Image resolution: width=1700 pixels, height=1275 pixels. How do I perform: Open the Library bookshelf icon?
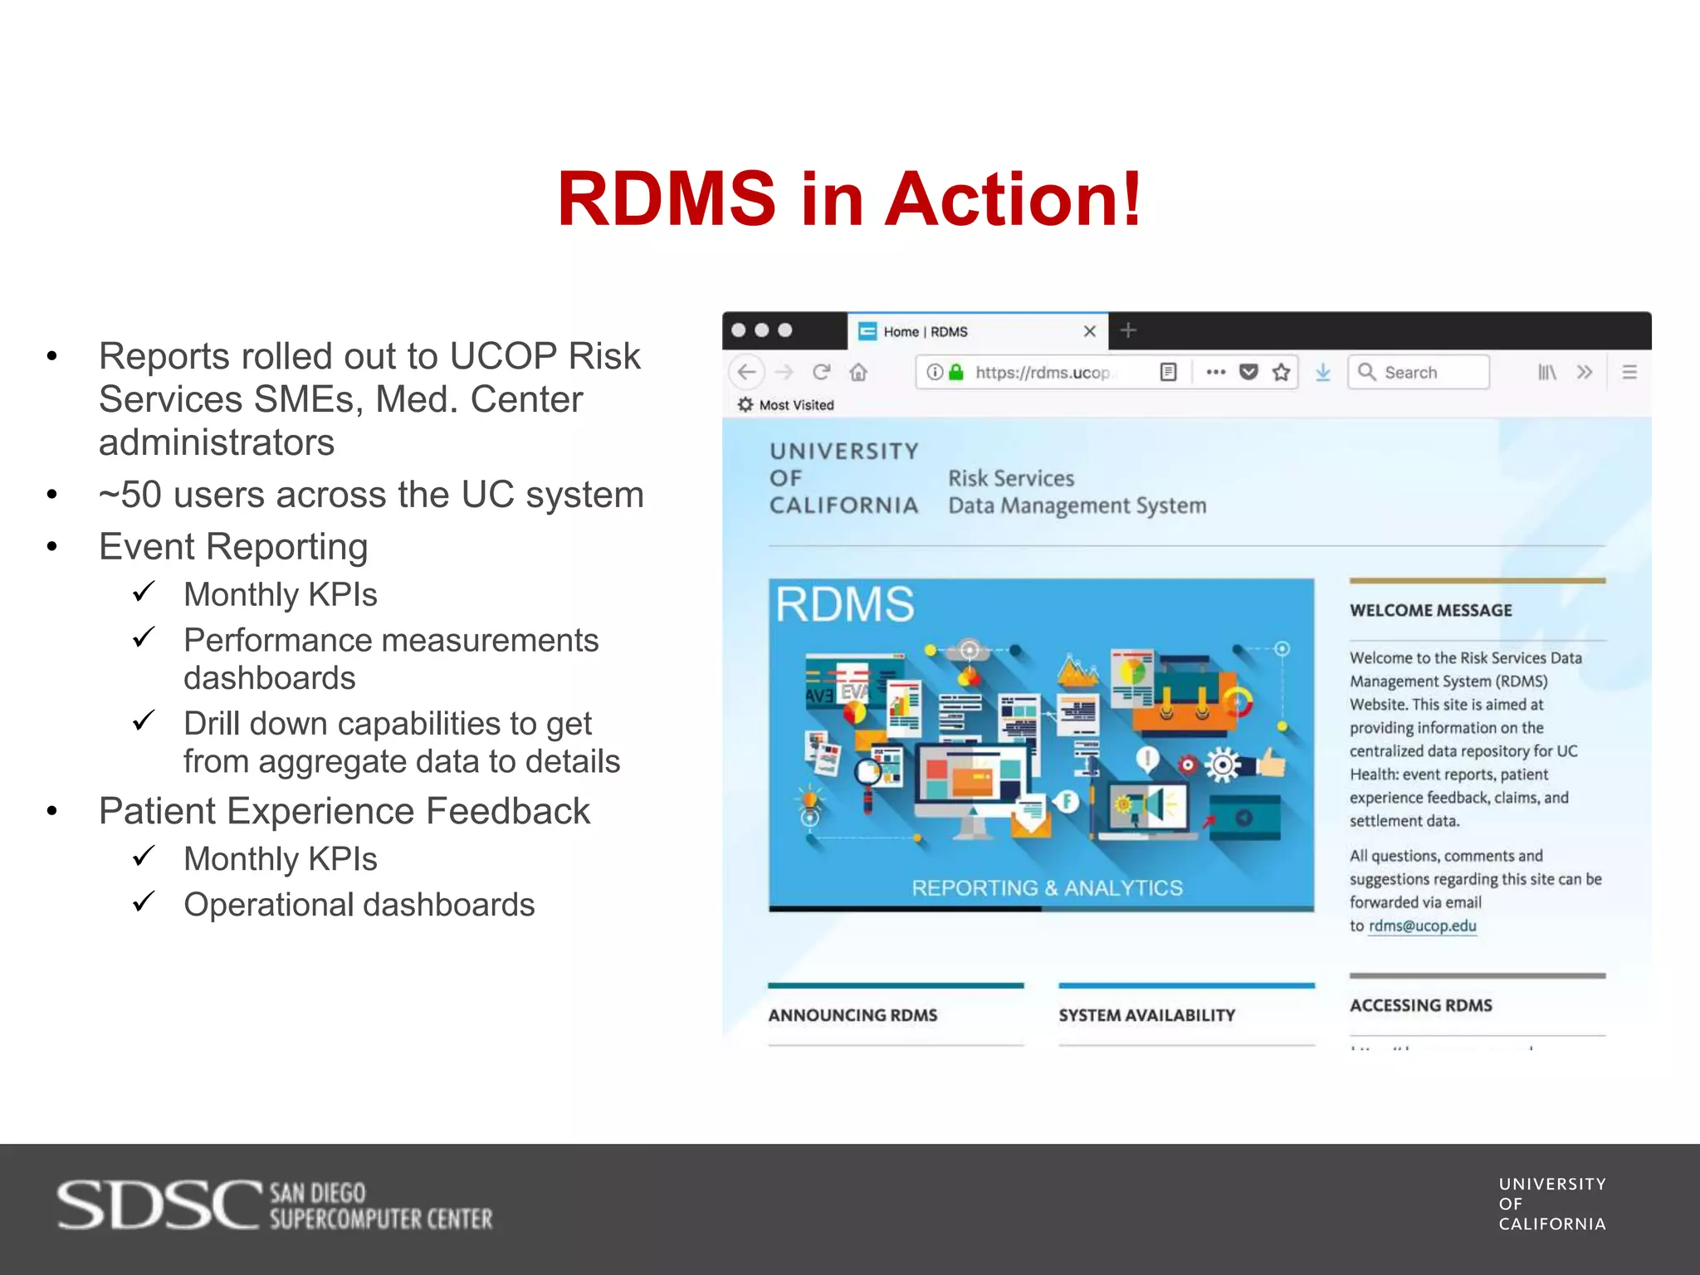(1546, 372)
